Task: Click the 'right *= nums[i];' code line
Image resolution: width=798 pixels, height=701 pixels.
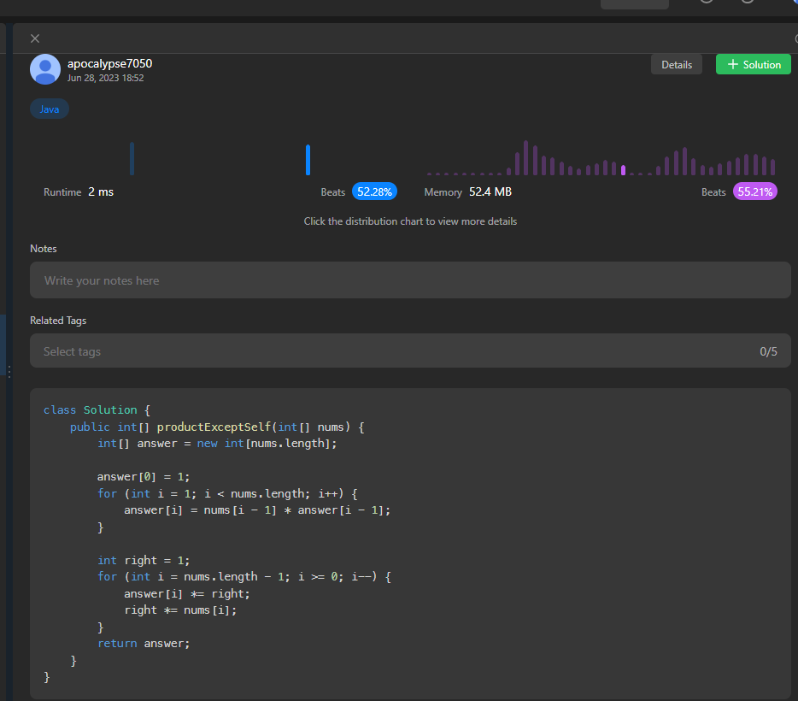Action: [180, 610]
